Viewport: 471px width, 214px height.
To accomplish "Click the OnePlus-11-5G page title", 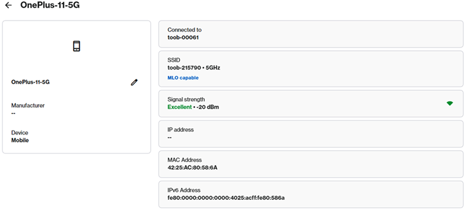I will point(50,5).
